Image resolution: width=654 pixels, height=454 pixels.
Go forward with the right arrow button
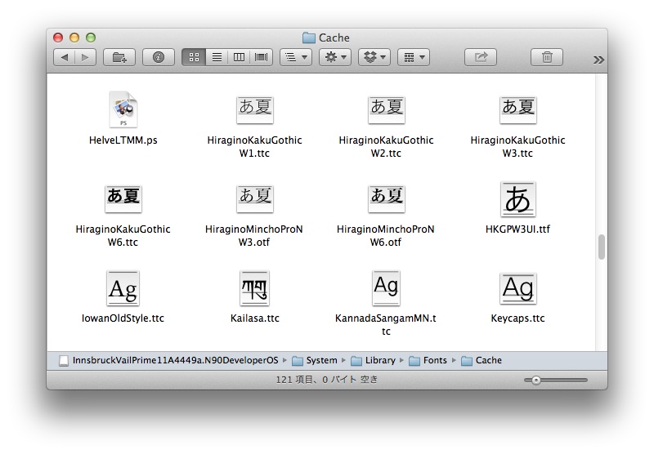coord(86,57)
